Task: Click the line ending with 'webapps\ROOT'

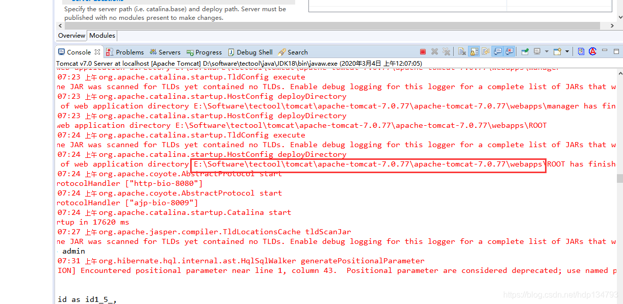Action: pyautogui.click(x=301, y=125)
